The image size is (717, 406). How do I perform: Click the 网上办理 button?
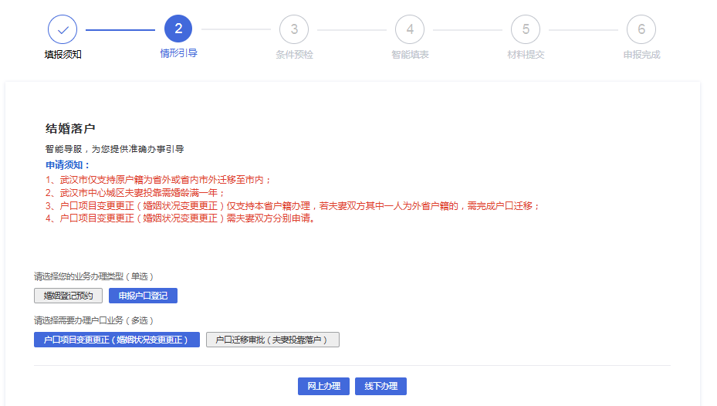coord(323,387)
